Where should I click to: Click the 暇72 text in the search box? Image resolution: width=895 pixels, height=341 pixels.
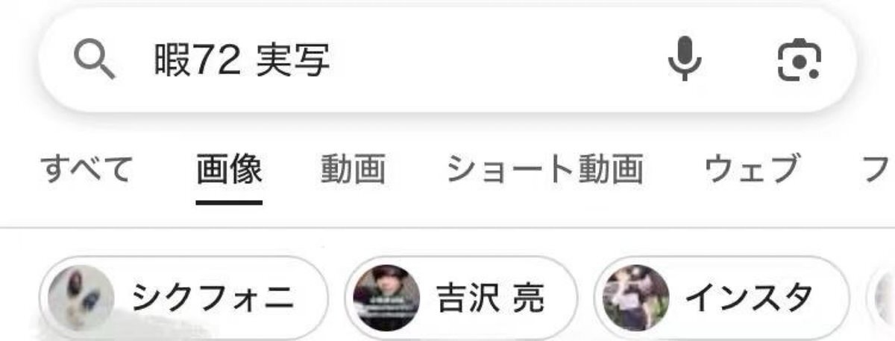click(197, 60)
